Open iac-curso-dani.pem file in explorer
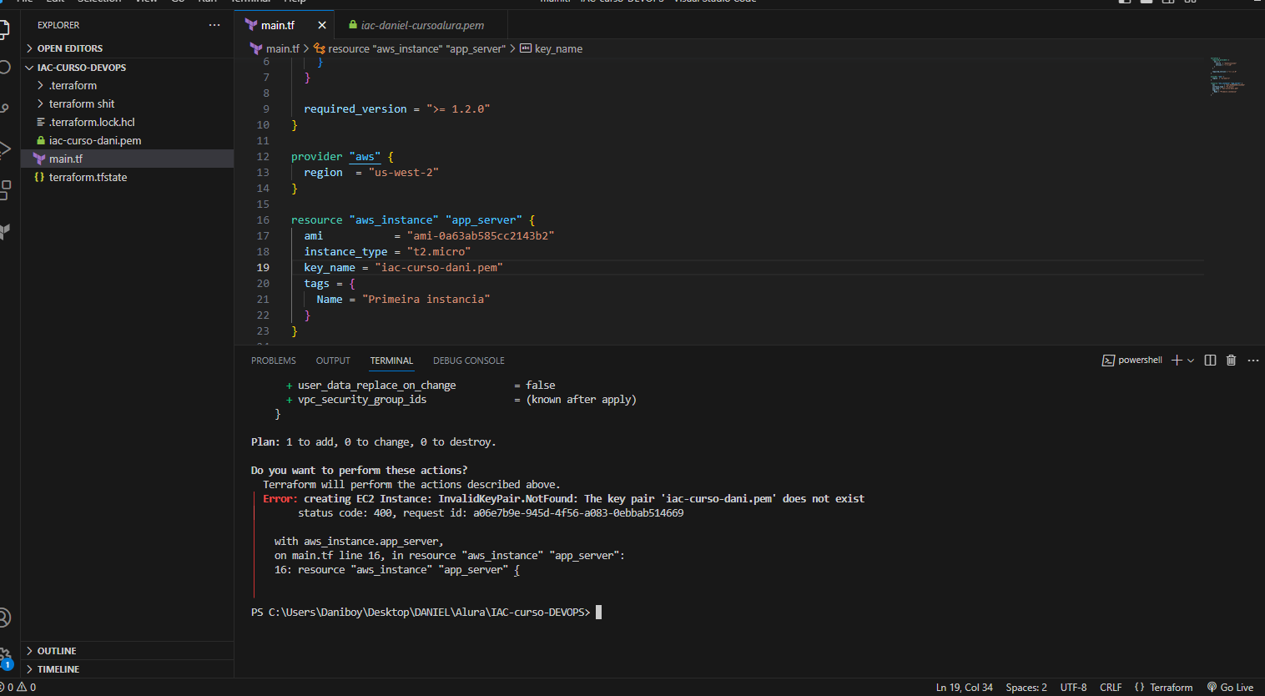Image resolution: width=1265 pixels, height=696 pixels. [x=127, y=140]
